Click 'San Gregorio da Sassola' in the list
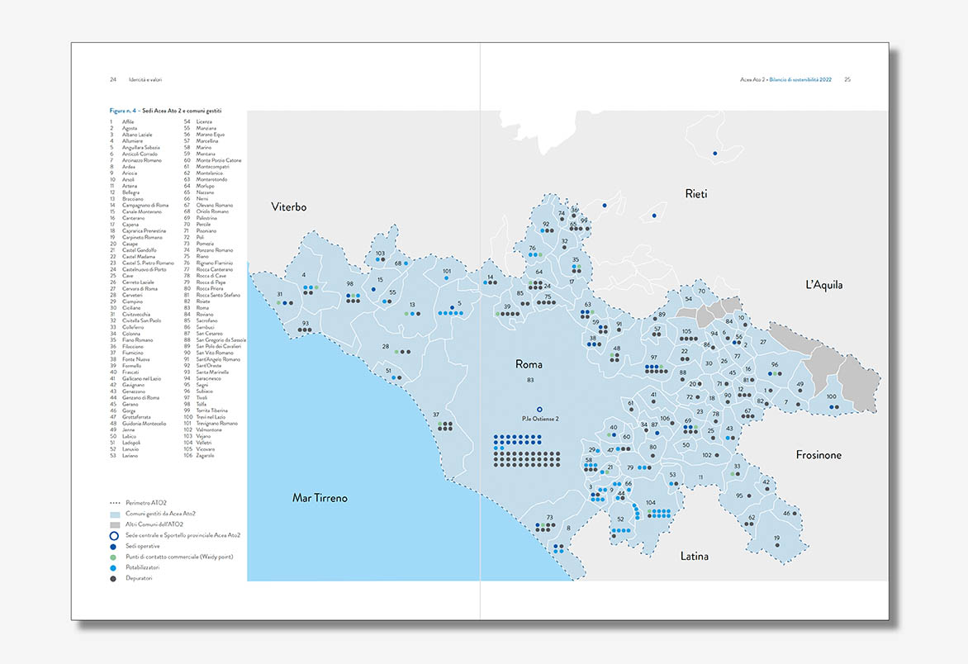 coord(221,340)
